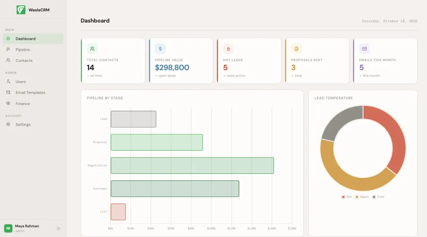Click the MR avatar badge
The image size is (427, 237).
click(8, 228)
